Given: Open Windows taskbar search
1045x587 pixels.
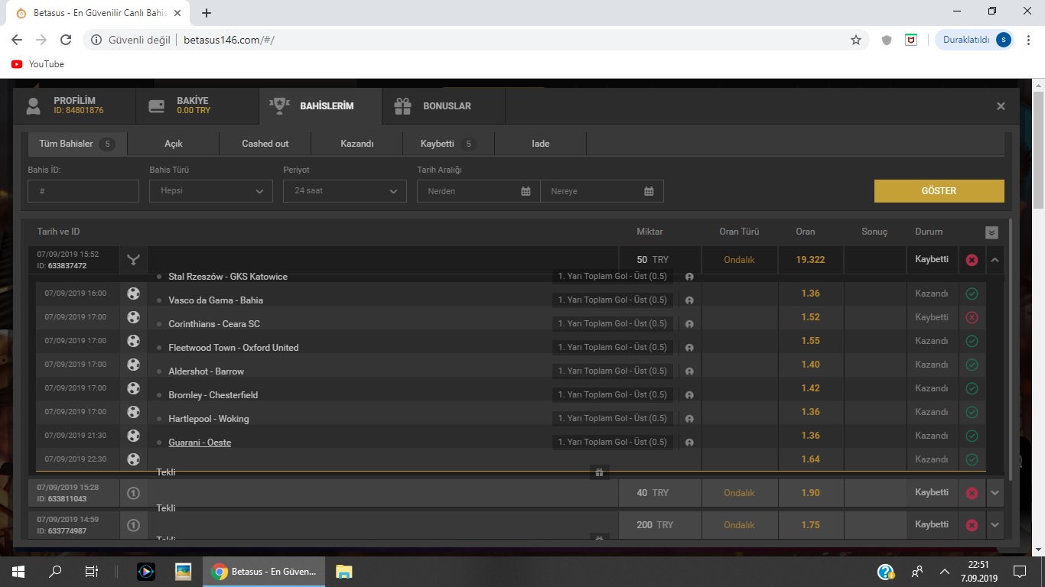Looking at the screenshot, I should tap(55, 571).
